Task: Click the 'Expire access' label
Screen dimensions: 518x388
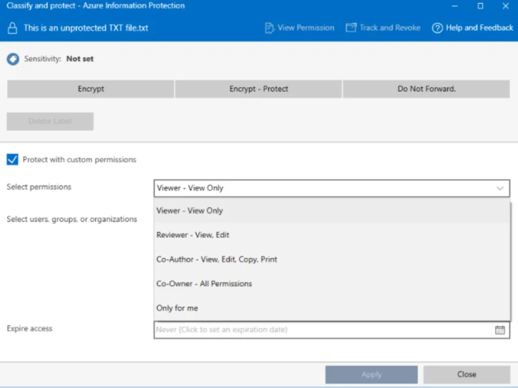Action: (x=29, y=329)
